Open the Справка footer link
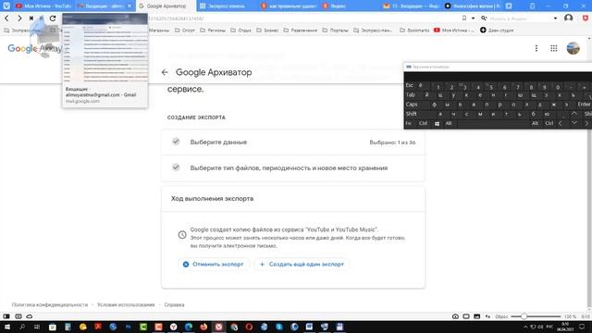 tap(174, 304)
